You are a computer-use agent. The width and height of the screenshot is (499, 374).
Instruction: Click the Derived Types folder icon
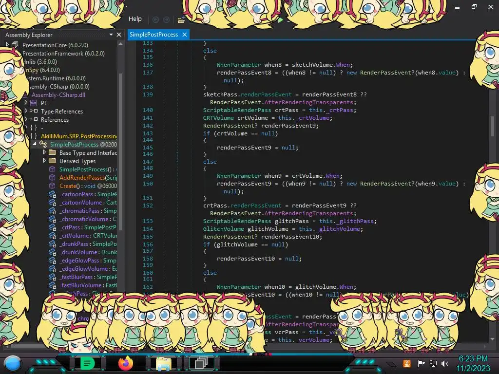pyautogui.click(x=52, y=161)
